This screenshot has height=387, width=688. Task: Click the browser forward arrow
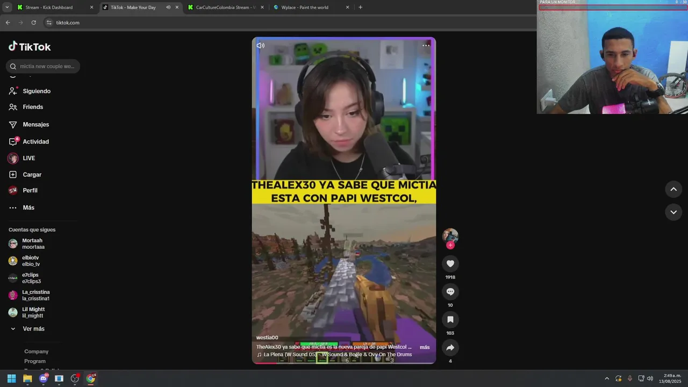(x=20, y=23)
